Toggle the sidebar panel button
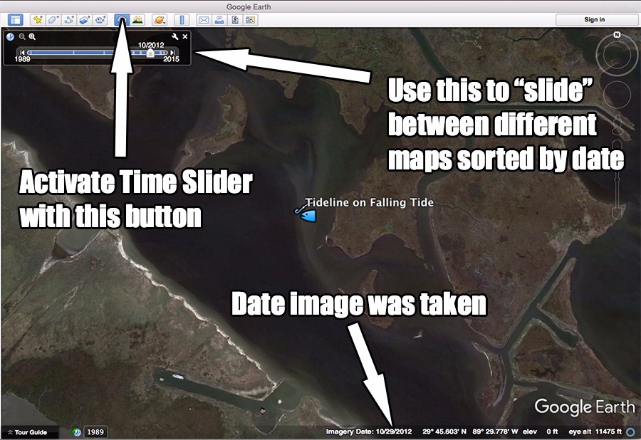The height and width of the screenshot is (440, 641). coord(16,20)
